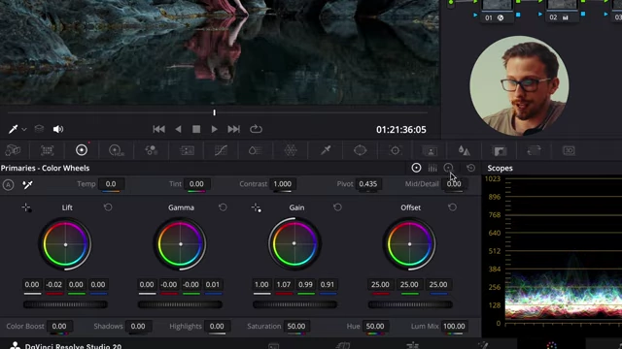Open the Sizing palette
Viewport: 622px width, 349px height.
tap(534, 150)
